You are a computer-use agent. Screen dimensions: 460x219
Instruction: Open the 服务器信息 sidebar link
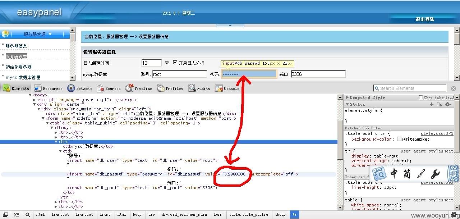tap(16, 46)
